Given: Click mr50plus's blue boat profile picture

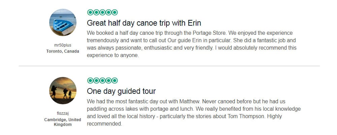Looking at the screenshot, I should (x=63, y=22).
